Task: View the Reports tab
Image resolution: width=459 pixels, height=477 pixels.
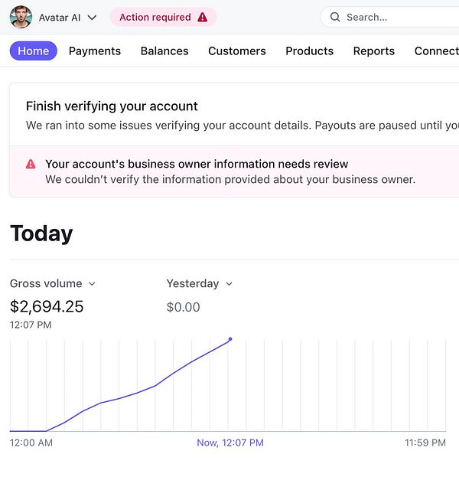Action: click(x=374, y=51)
